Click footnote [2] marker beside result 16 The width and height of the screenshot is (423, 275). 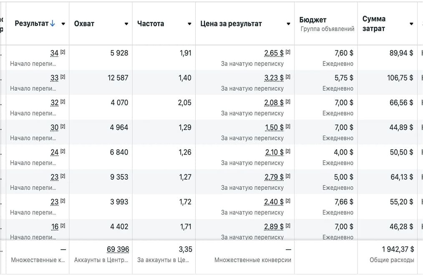click(63, 226)
